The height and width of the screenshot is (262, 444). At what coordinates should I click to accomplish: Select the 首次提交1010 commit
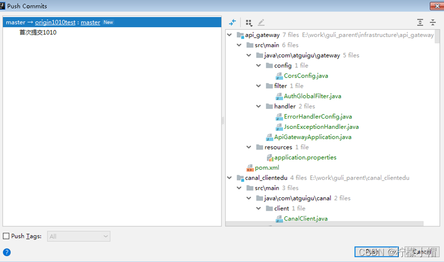[x=38, y=32]
